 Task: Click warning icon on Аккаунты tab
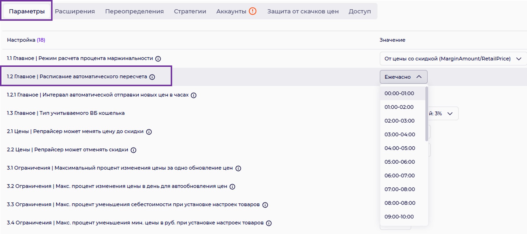[x=252, y=11]
